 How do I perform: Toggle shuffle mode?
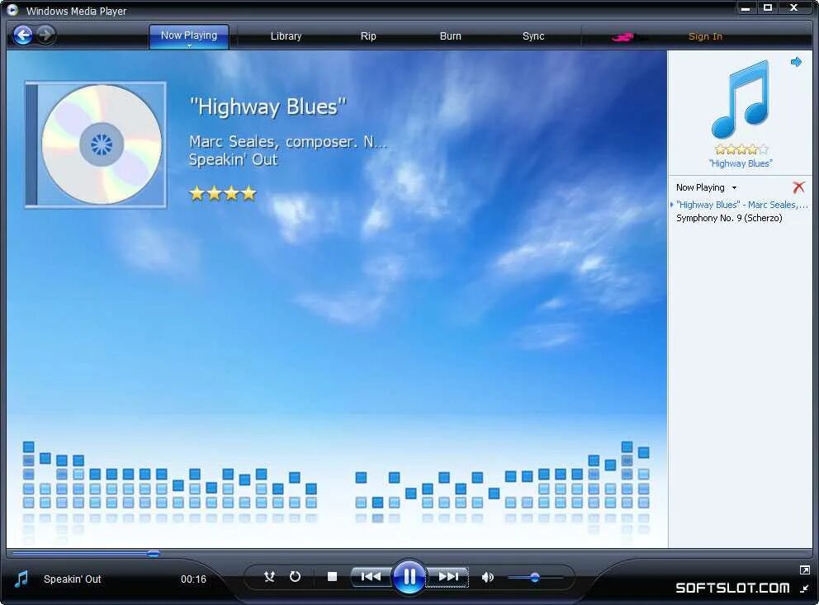pos(269,577)
